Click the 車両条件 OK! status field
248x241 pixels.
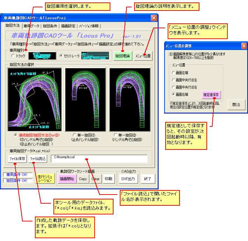pyautogui.click(x=18, y=175)
